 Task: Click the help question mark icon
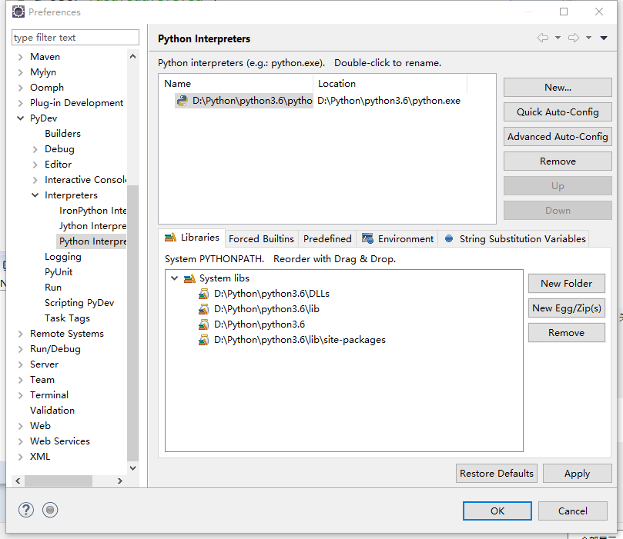tap(27, 510)
